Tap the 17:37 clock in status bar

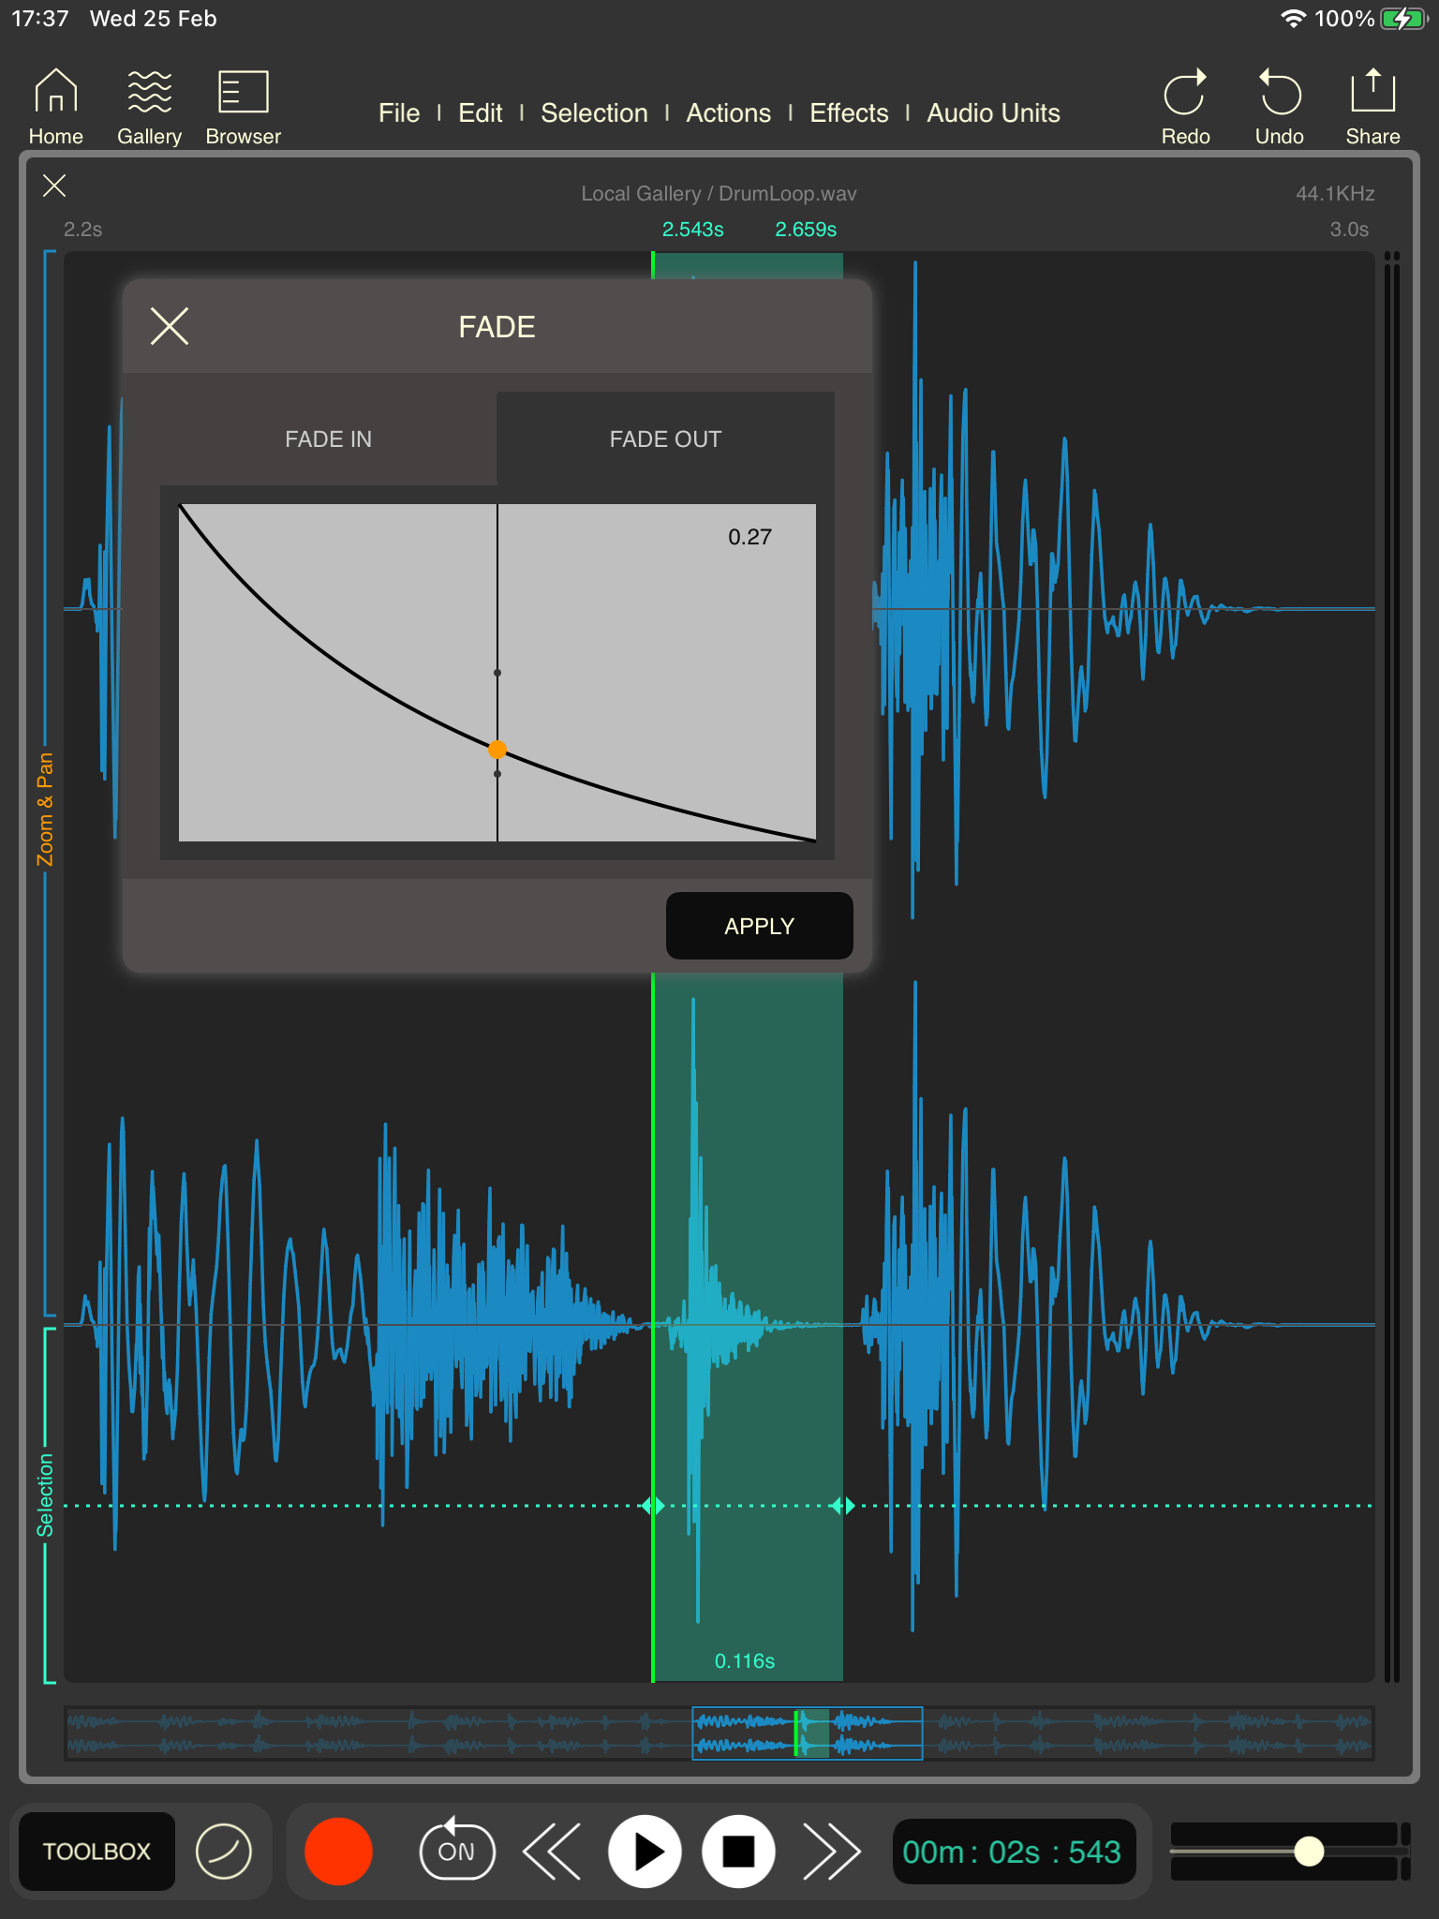click(40, 19)
